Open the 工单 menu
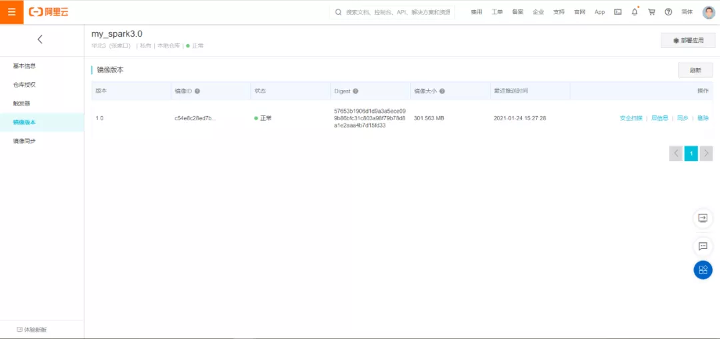 (x=497, y=13)
